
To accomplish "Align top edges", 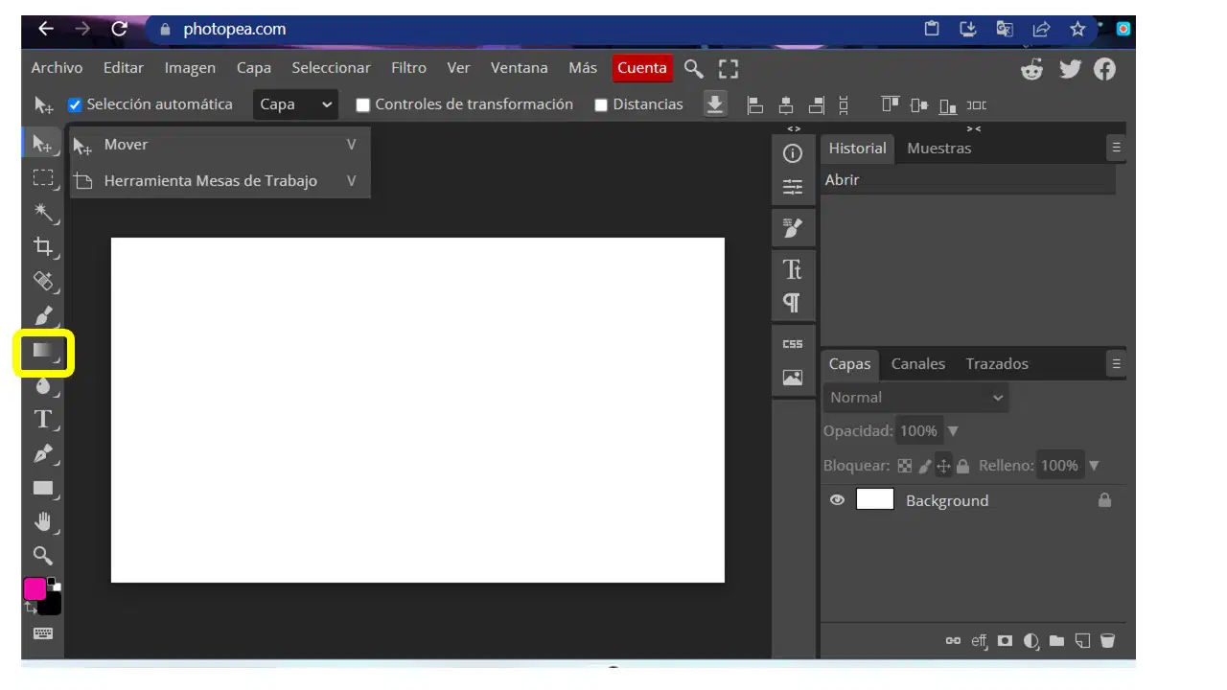I will click(x=891, y=105).
